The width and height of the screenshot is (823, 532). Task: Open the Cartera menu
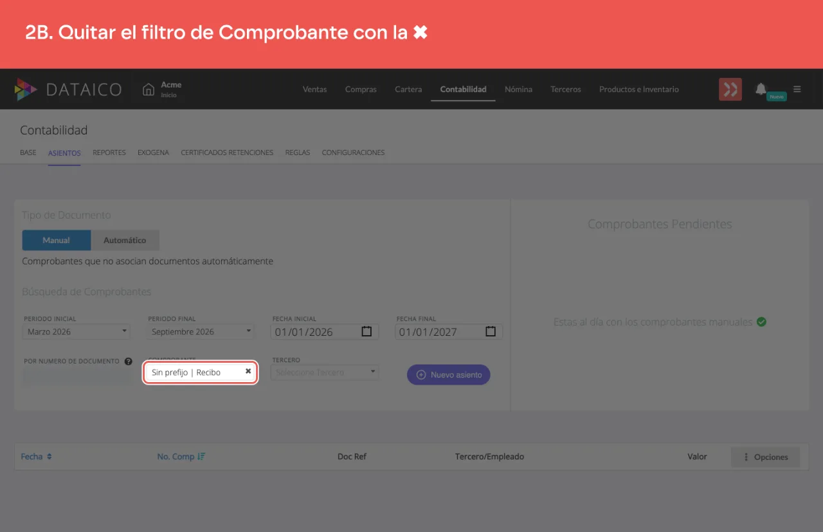pos(408,89)
